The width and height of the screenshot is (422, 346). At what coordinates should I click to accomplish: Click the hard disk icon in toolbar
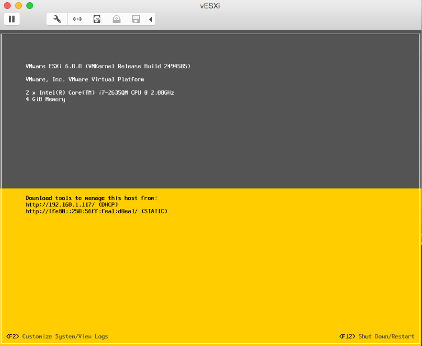(x=97, y=19)
